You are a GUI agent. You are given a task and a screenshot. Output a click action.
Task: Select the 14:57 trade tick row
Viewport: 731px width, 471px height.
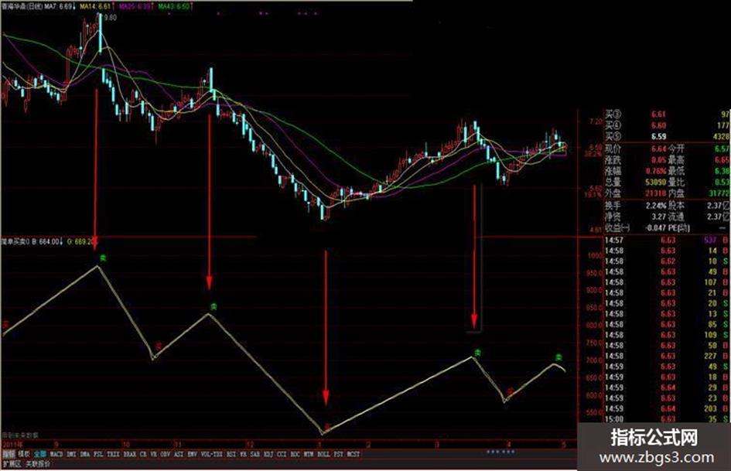(667, 241)
